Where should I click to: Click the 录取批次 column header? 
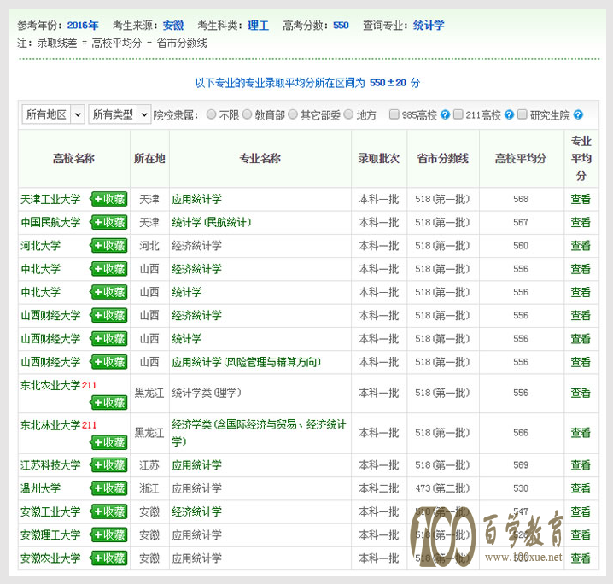[379, 158]
